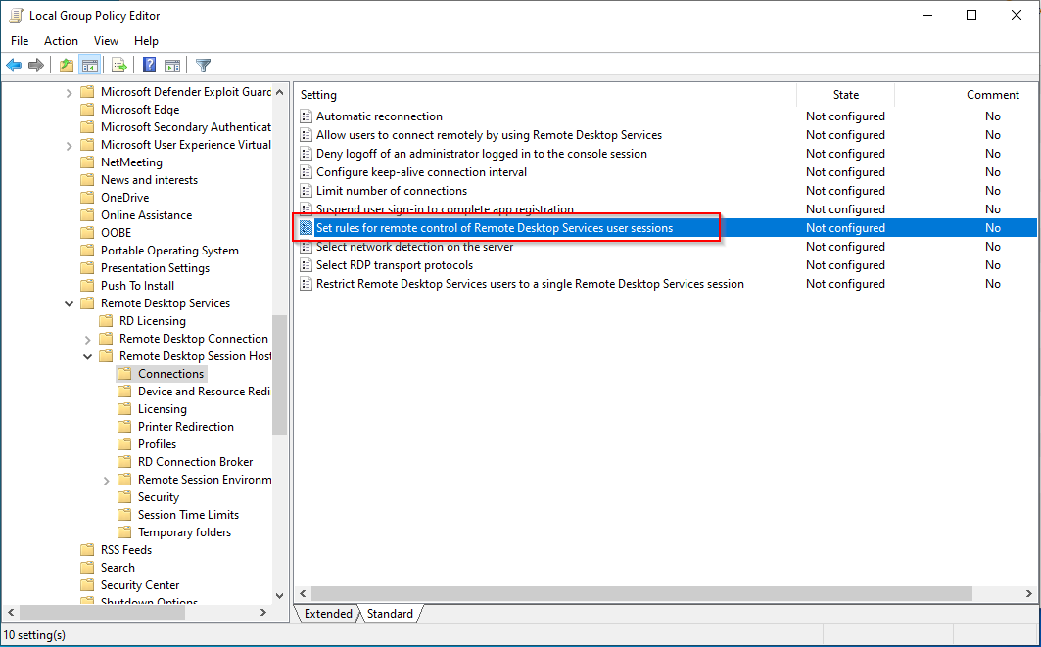Image resolution: width=1041 pixels, height=647 pixels.
Task: Toggle the Show/Hide Console Tree icon
Action: [x=90, y=66]
